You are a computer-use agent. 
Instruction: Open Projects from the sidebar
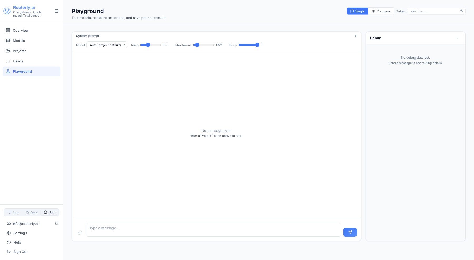(31, 51)
